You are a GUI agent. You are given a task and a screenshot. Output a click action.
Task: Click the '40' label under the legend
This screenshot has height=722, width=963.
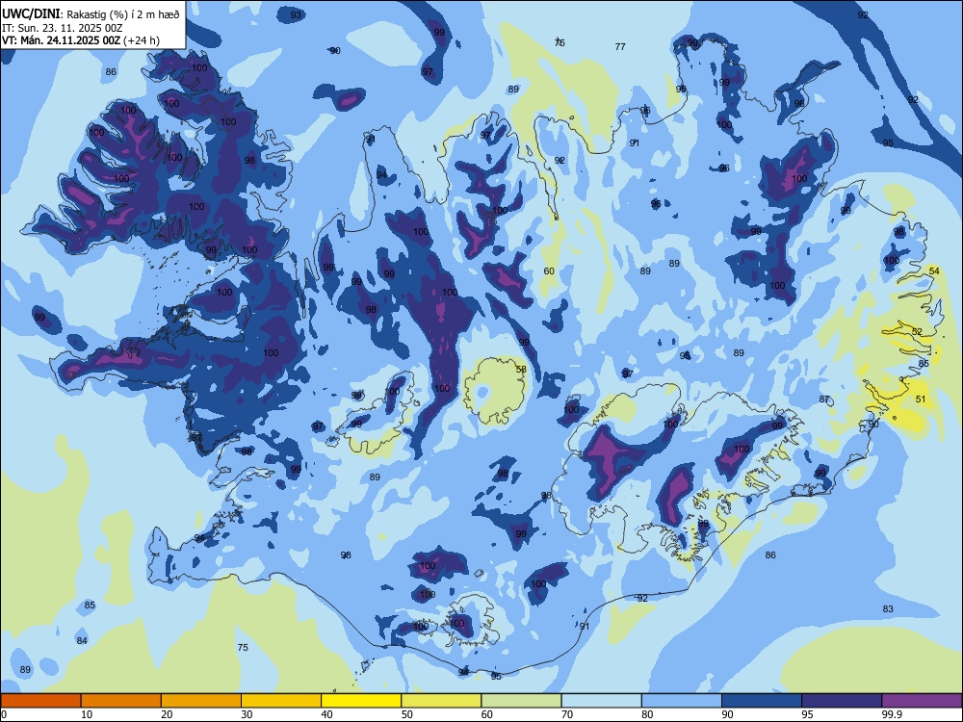coord(326,714)
